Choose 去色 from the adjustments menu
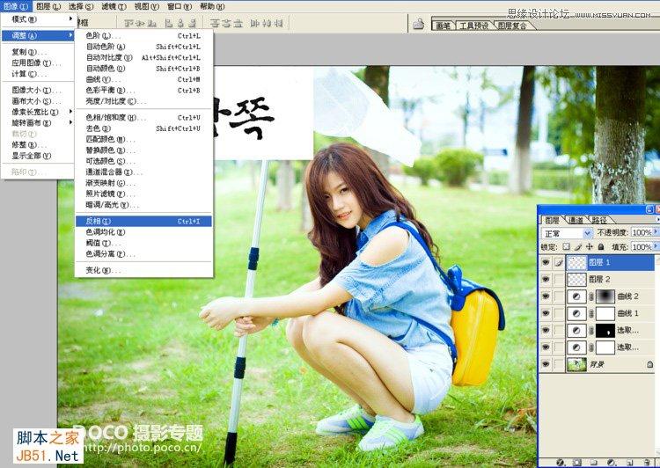The height and width of the screenshot is (468, 660). click(143, 128)
